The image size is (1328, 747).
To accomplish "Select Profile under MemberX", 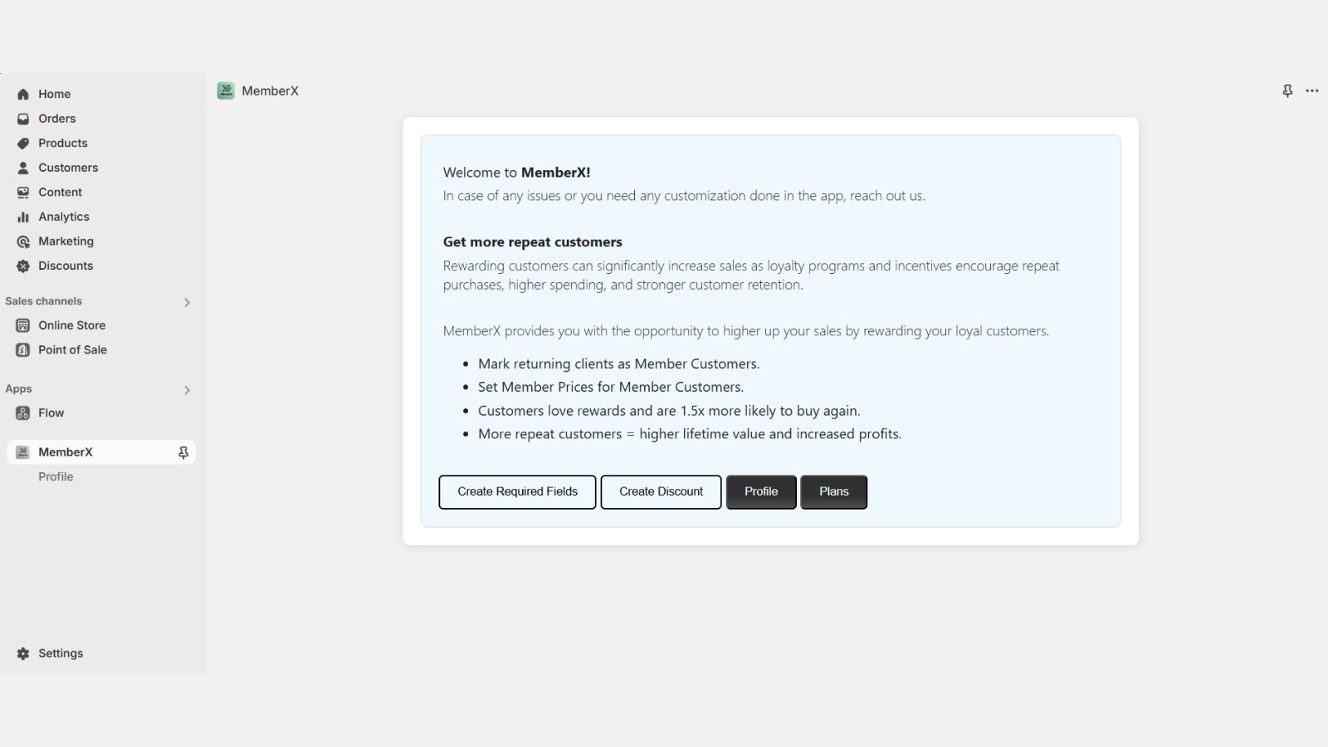I will coord(56,476).
